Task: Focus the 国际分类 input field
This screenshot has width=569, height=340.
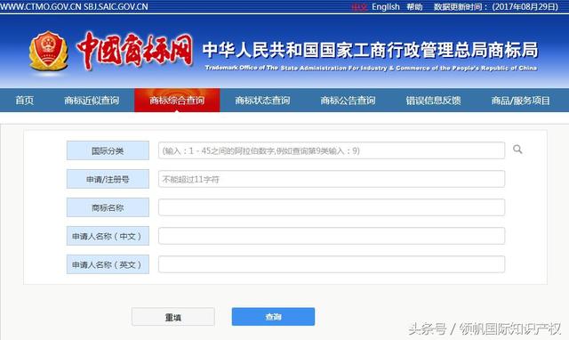Action: (332, 150)
